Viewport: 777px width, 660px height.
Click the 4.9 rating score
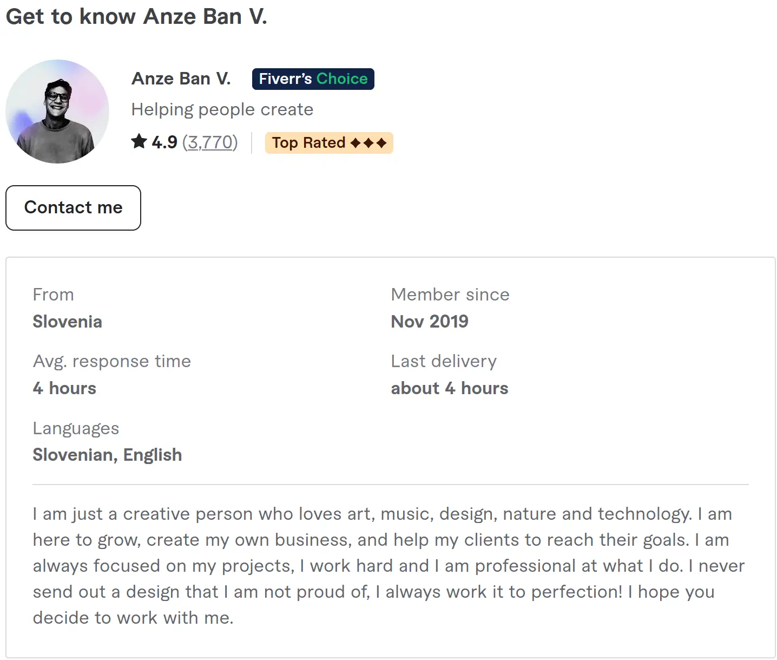pos(164,142)
